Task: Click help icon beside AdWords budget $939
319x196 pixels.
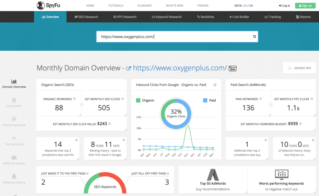Action: coord(300,124)
